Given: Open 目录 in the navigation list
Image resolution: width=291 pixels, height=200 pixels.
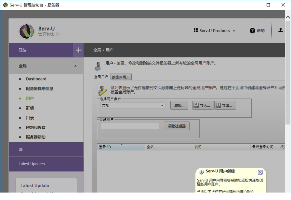Looking at the screenshot, I should tap(30, 118).
